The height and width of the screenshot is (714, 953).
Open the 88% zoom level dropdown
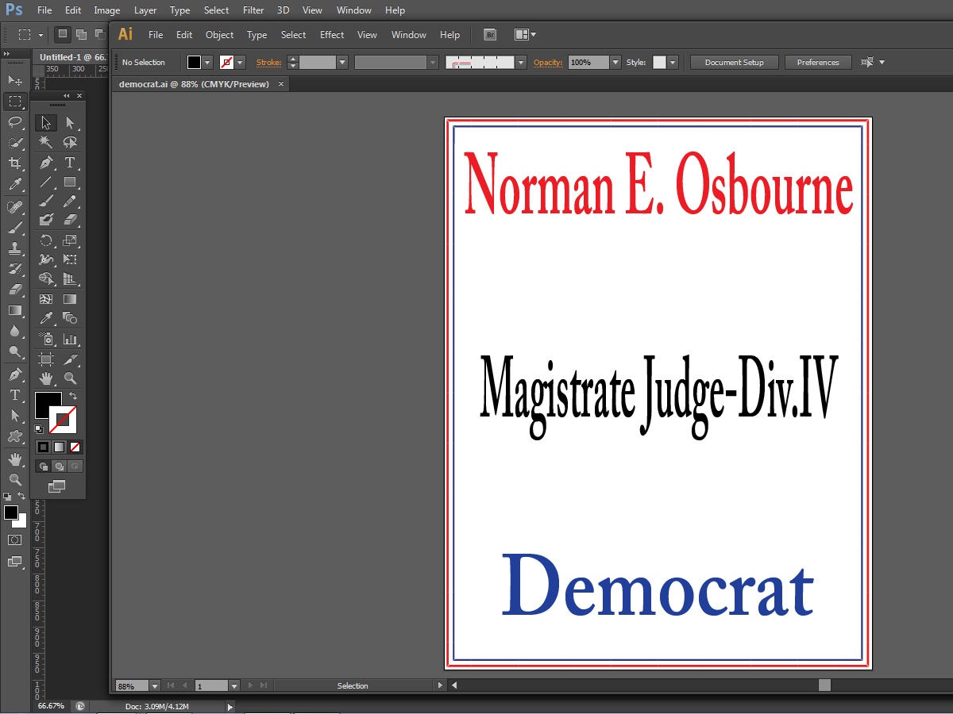pyautogui.click(x=154, y=685)
